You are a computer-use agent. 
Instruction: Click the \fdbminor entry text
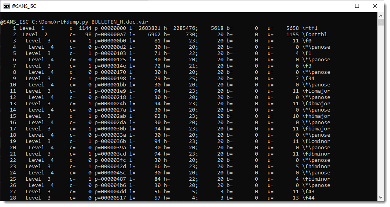click(x=316, y=154)
